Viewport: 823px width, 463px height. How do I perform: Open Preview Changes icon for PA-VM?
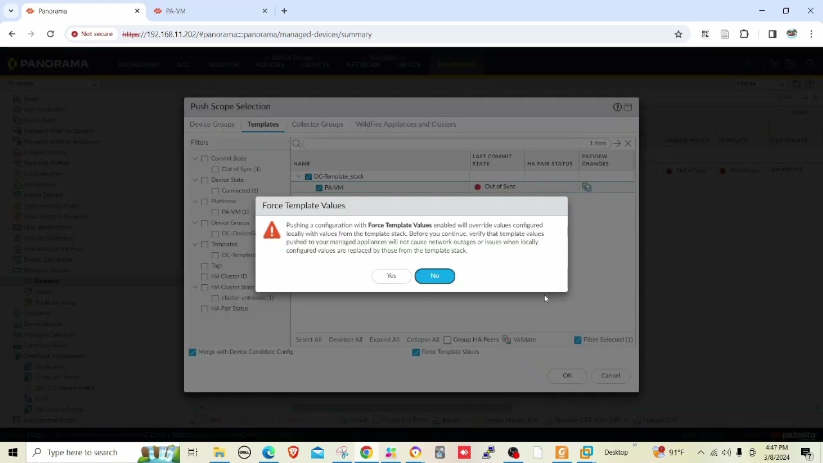[586, 187]
